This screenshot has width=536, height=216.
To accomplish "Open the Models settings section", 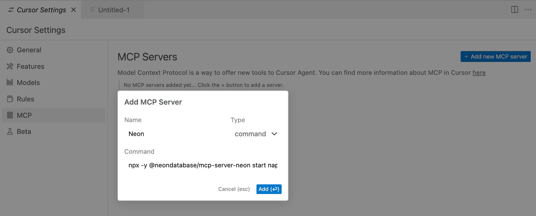I will 28,83.
